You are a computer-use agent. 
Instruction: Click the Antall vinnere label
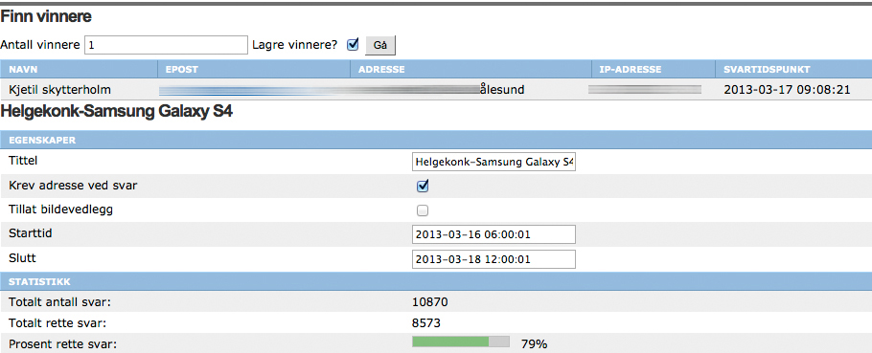(40, 45)
